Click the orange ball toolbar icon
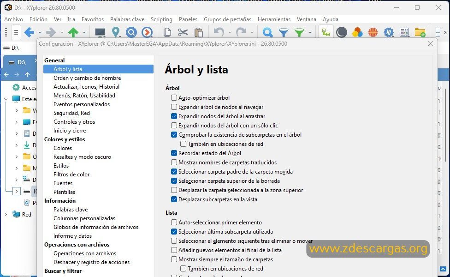The image size is (450, 277). tap(373, 32)
